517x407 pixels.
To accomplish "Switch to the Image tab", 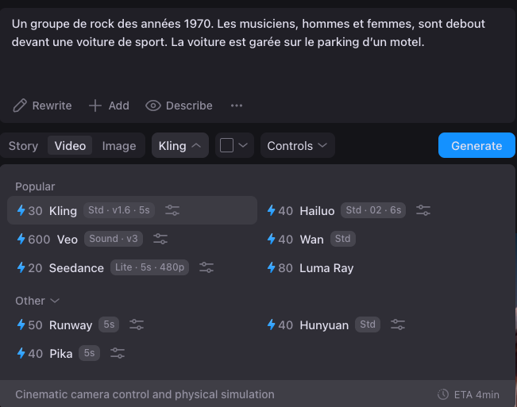I will coord(119,145).
